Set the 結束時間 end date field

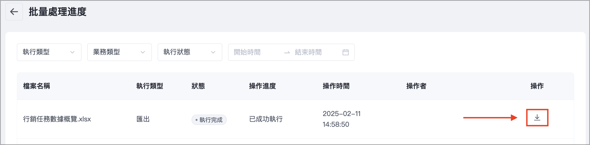(308, 52)
